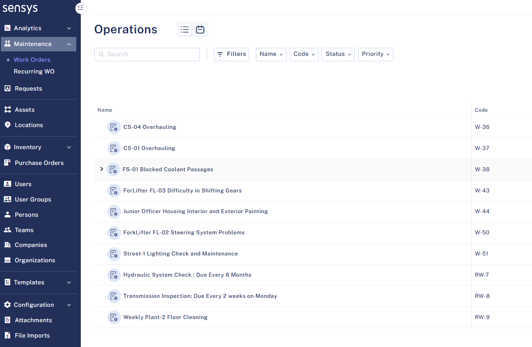Click the Attachments paperclip icon
Image resolution: width=532 pixels, height=347 pixels.
(x=7, y=320)
